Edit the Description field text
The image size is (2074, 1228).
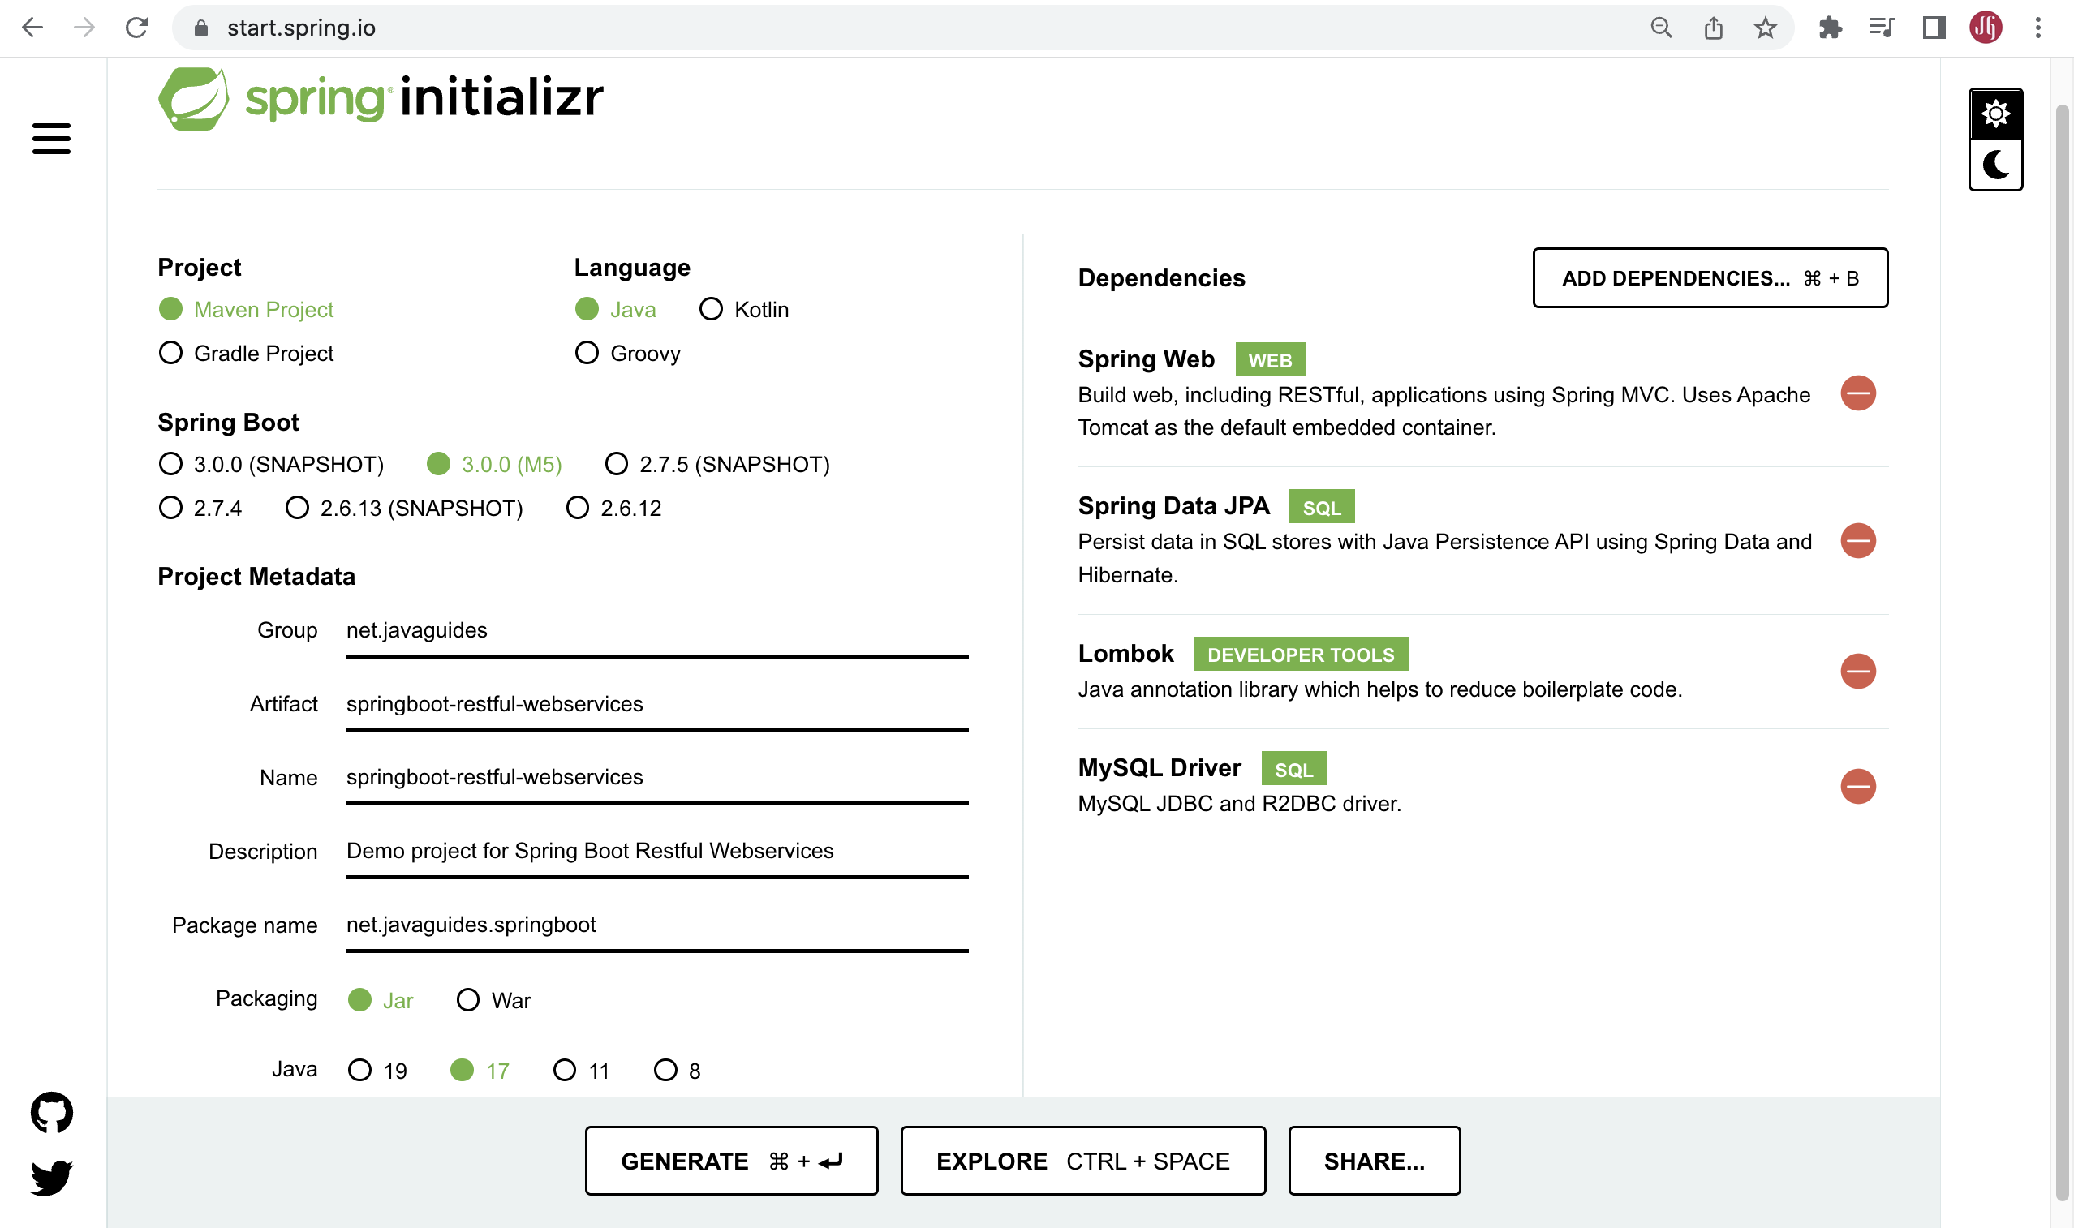657,852
